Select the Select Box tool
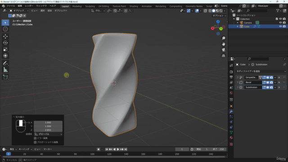The image size is (288, 162). pos(5,22)
